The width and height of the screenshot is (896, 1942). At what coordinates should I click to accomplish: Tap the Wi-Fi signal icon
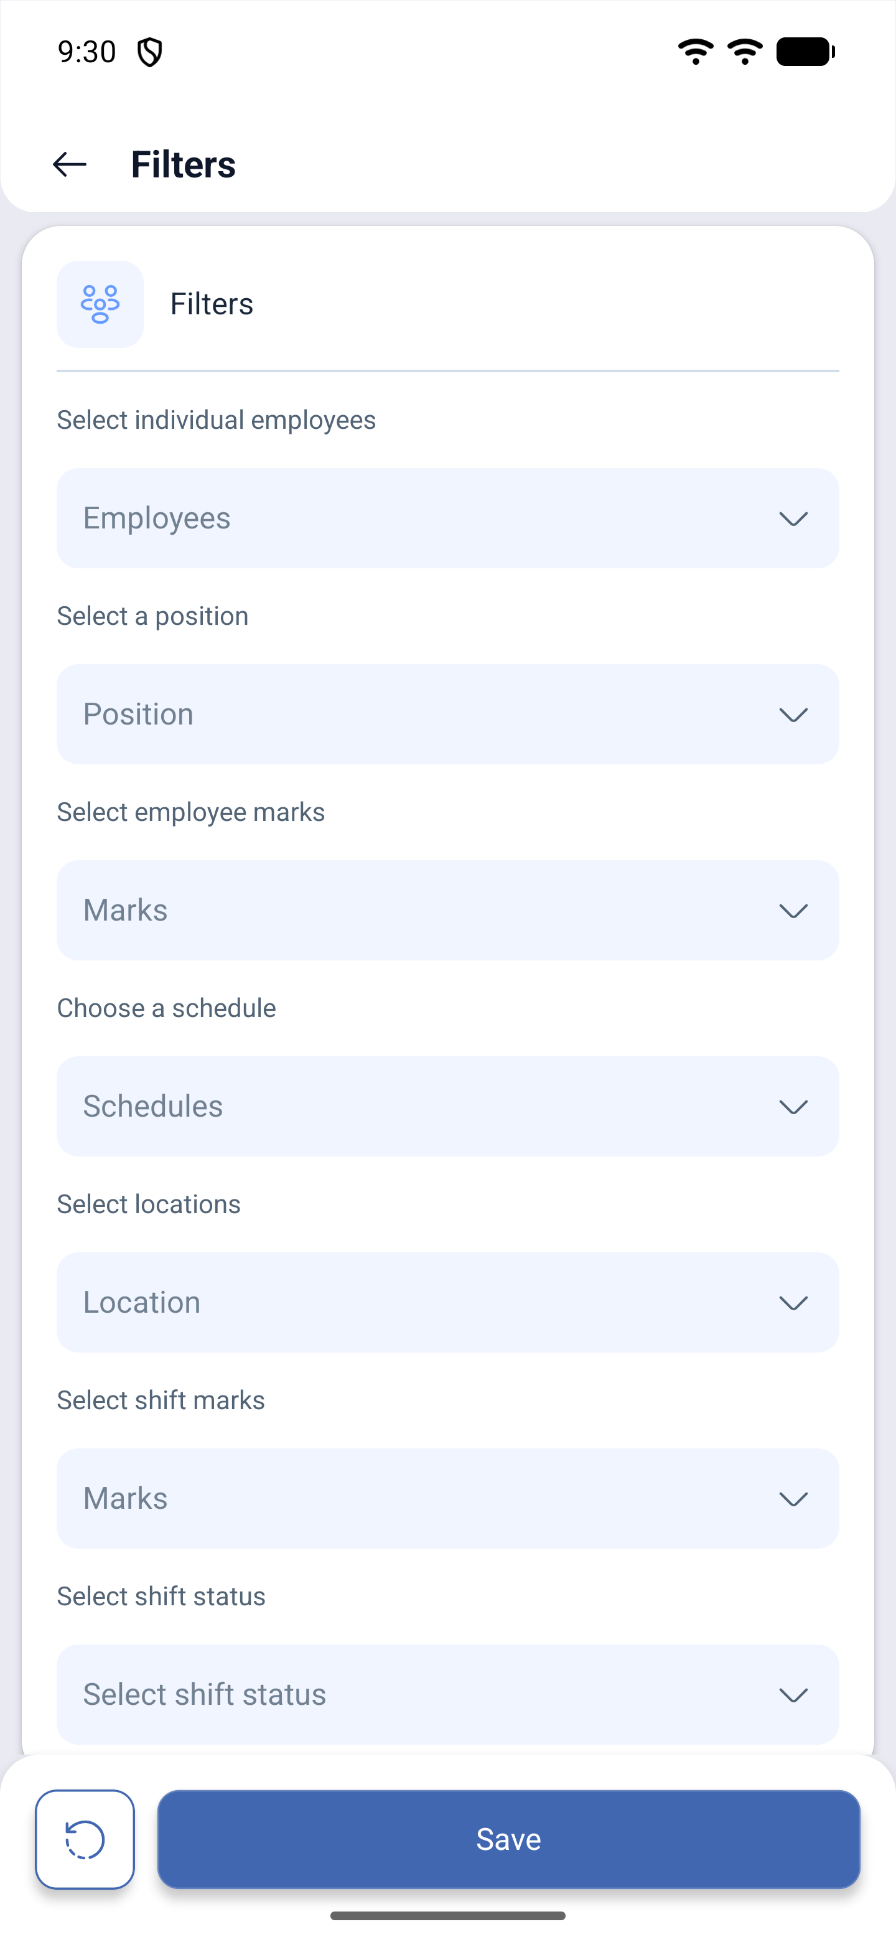tap(696, 52)
